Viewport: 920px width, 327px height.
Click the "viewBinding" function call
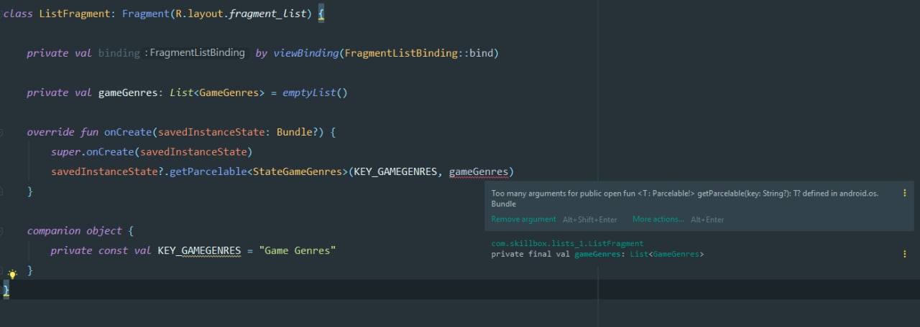tap(305, 53)
